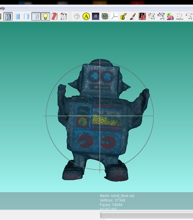Show the XYZ axis icon
The width and height of the screenshot is (193, 220).
pyautogui.click(x=114, y=16)
